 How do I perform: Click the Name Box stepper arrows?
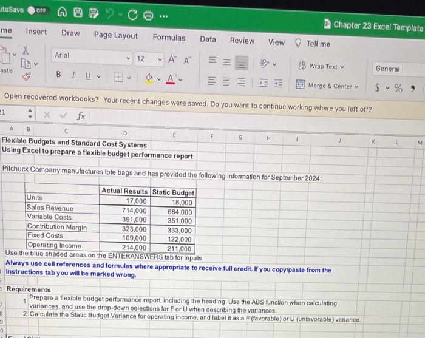click(x=30, y=113)
